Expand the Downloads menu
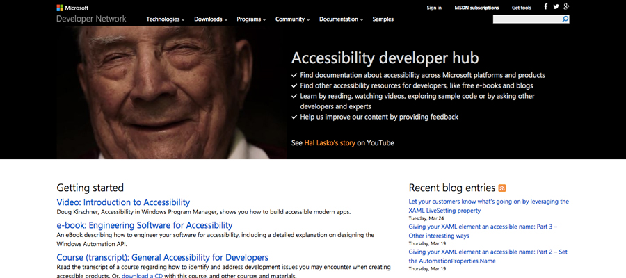This screenshot has width=626, height=278. [x=211, y=19]
